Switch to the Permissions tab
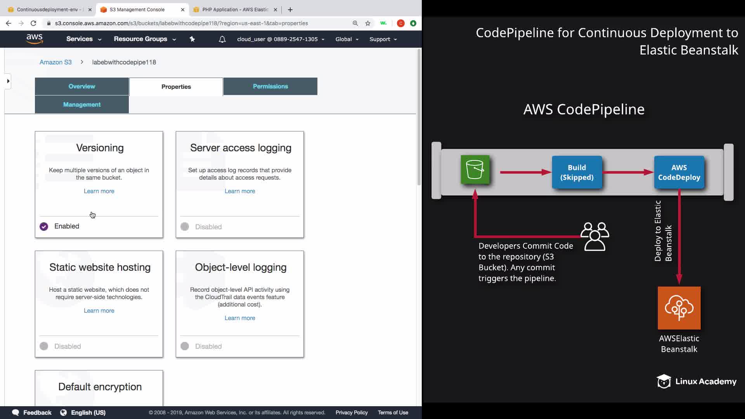 [x=270, y=87]
